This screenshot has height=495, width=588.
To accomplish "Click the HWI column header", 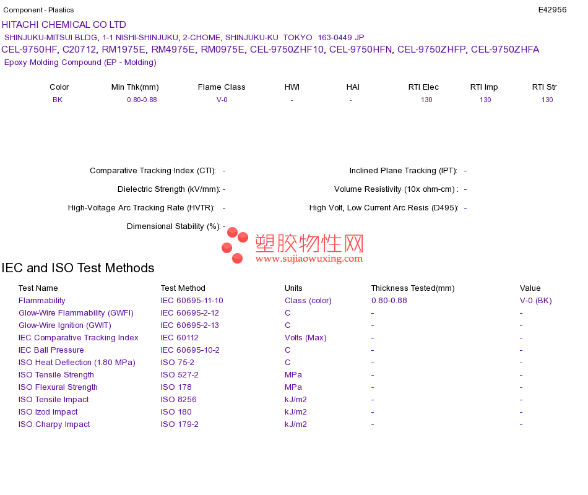I will tap(292, 87).
